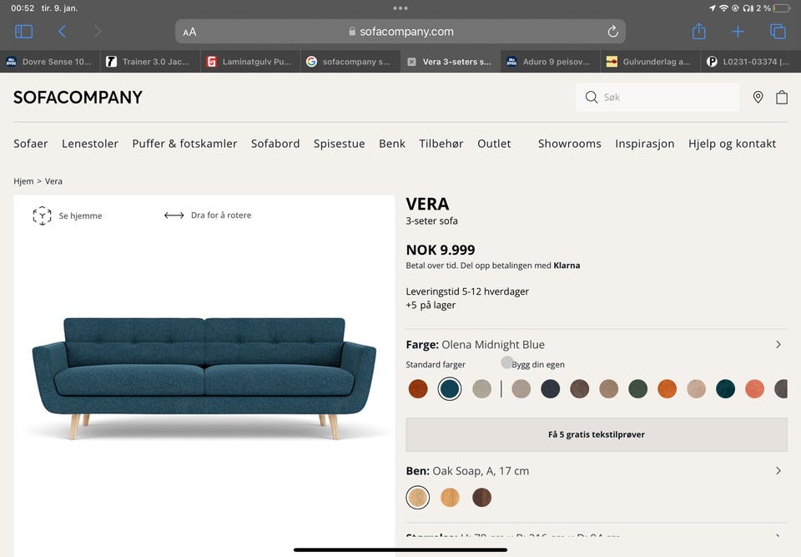Tap the Se hjemme AR icon
The width and height of the screenshot is (801, 557).
42,215
